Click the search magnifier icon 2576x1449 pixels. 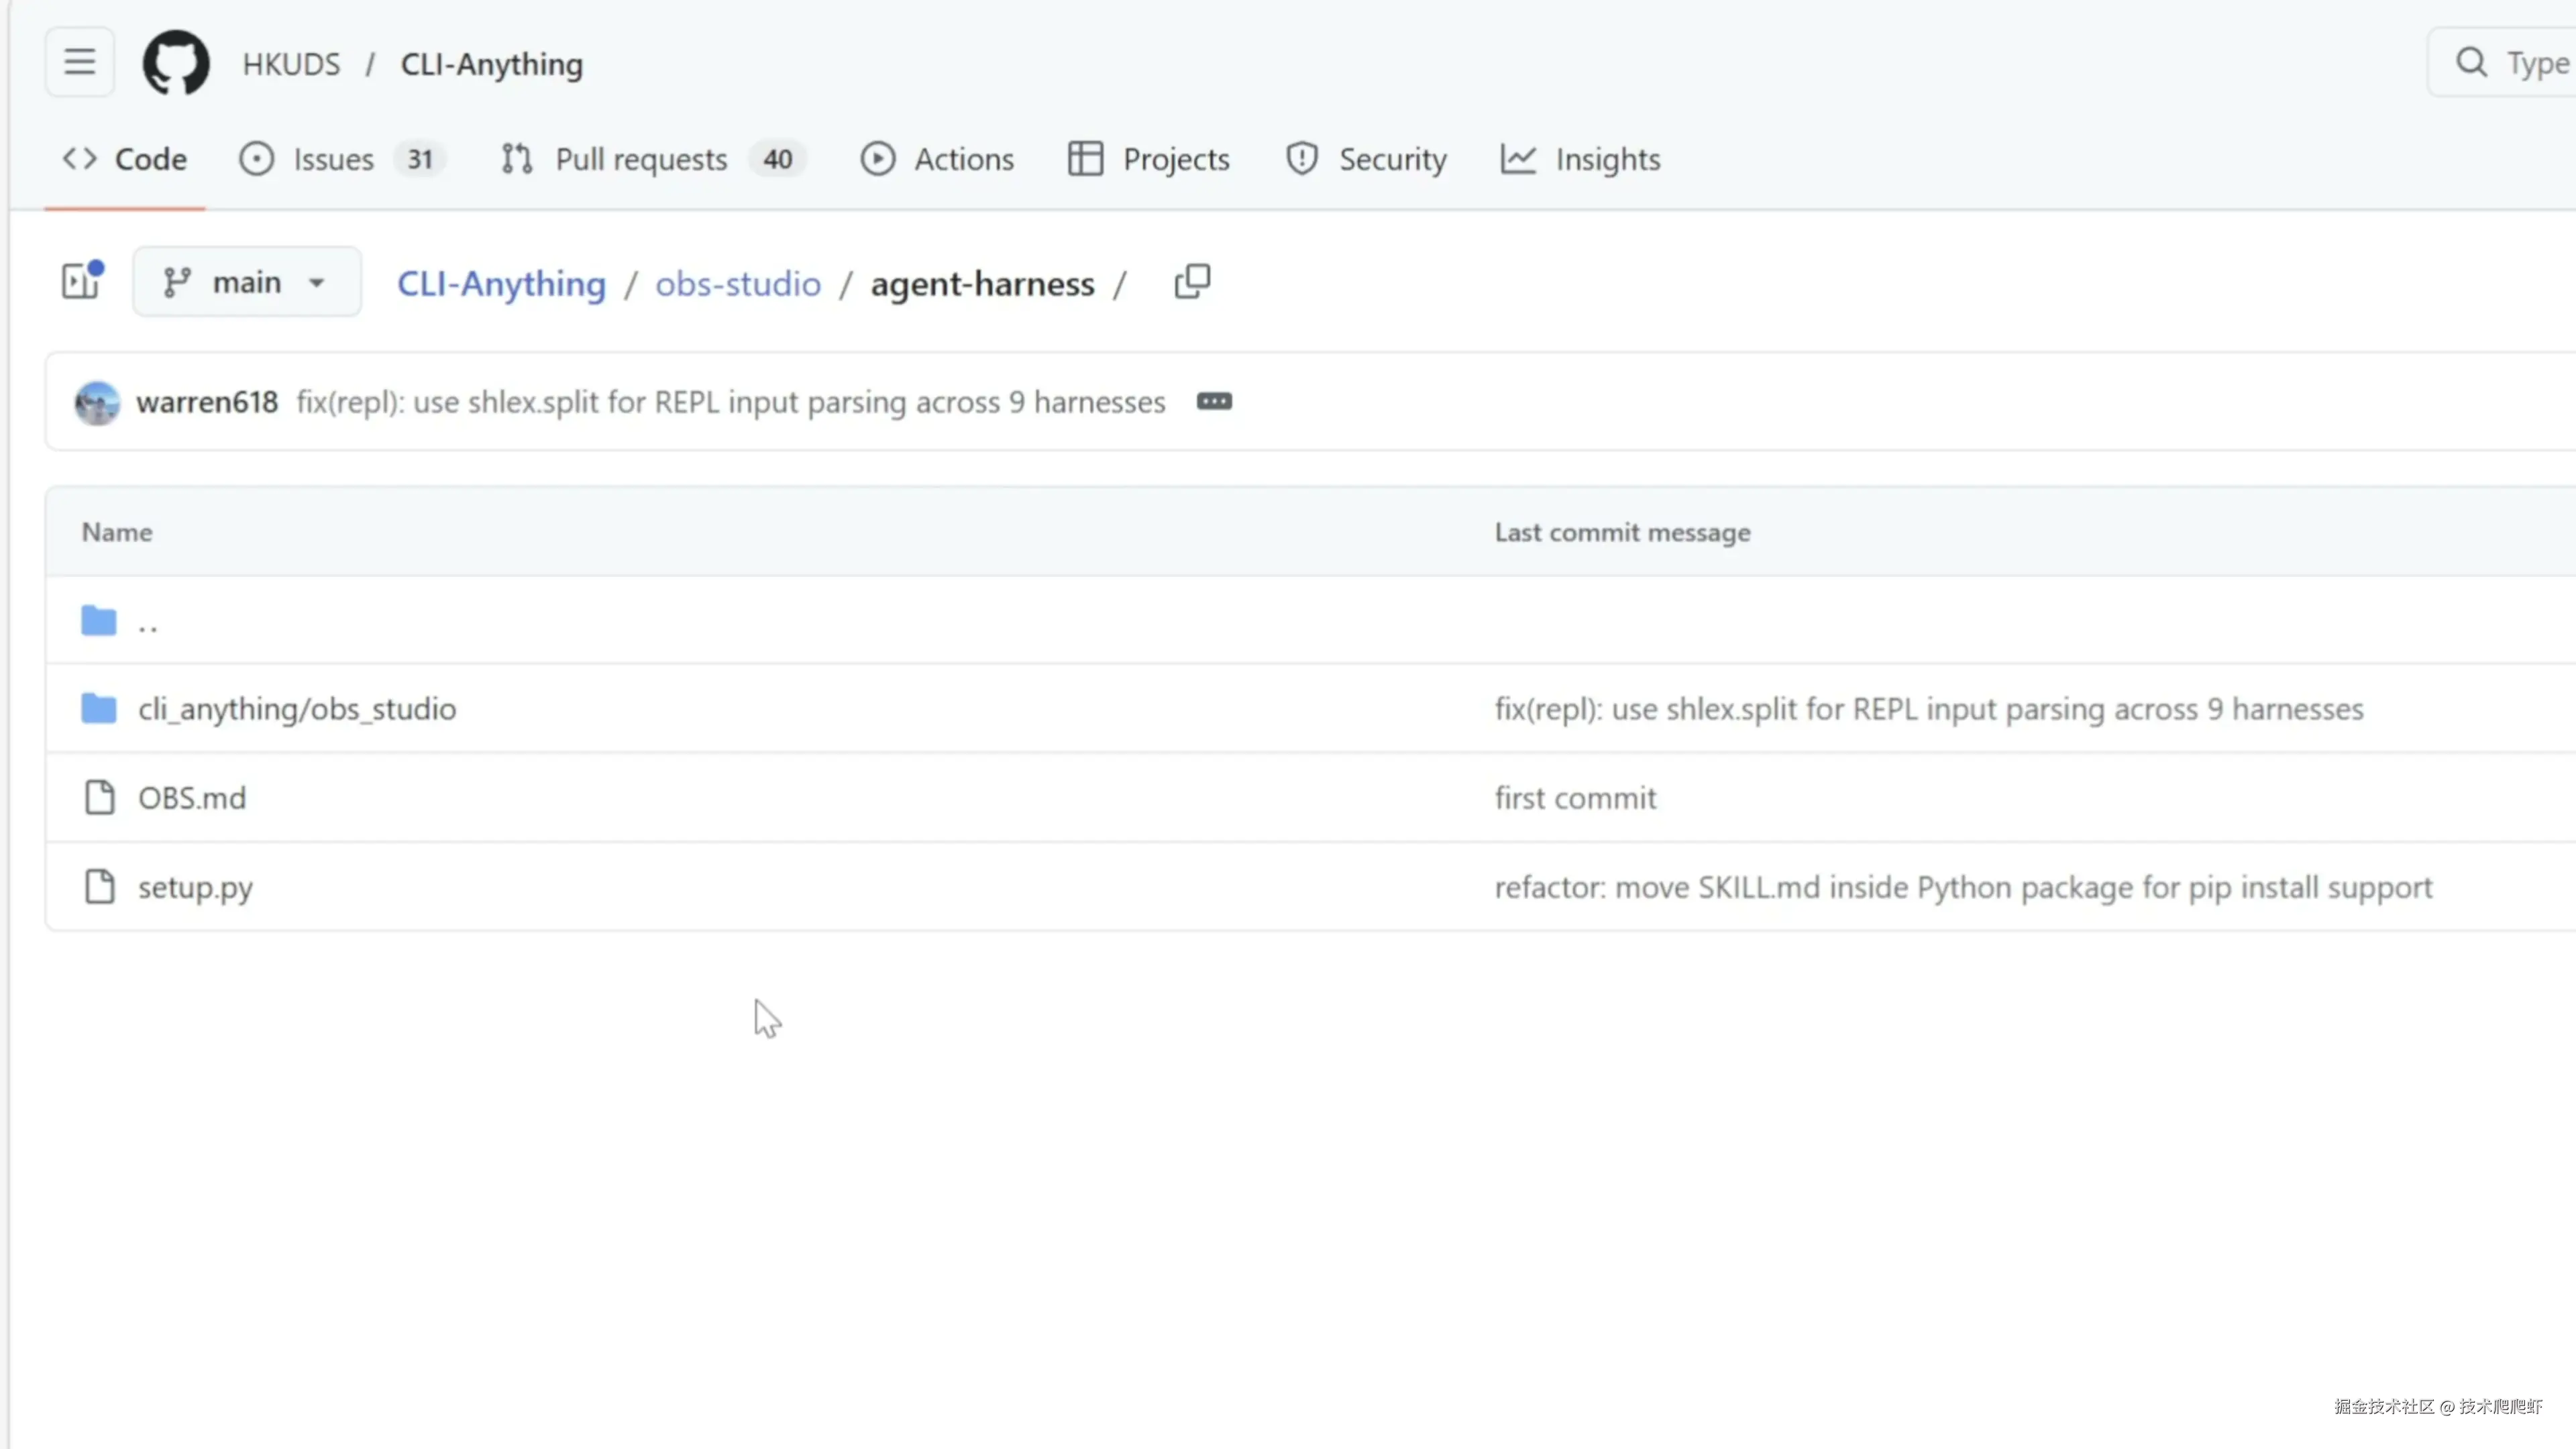pos(2471,63)
